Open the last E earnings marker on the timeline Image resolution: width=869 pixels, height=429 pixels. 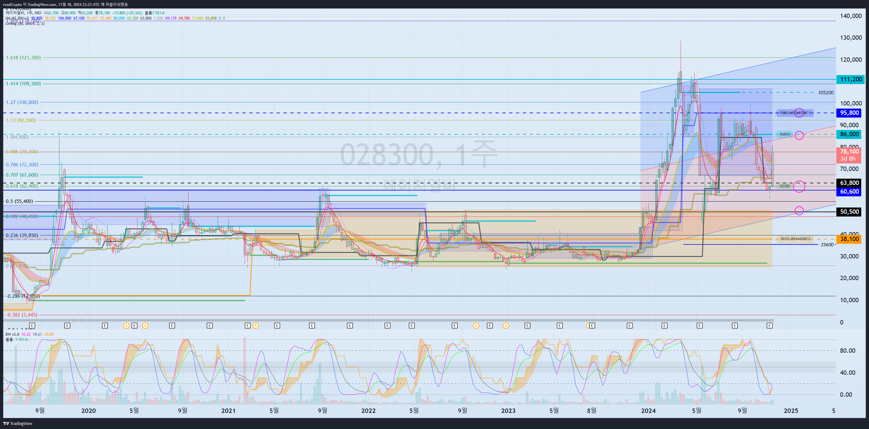point(770,325)
